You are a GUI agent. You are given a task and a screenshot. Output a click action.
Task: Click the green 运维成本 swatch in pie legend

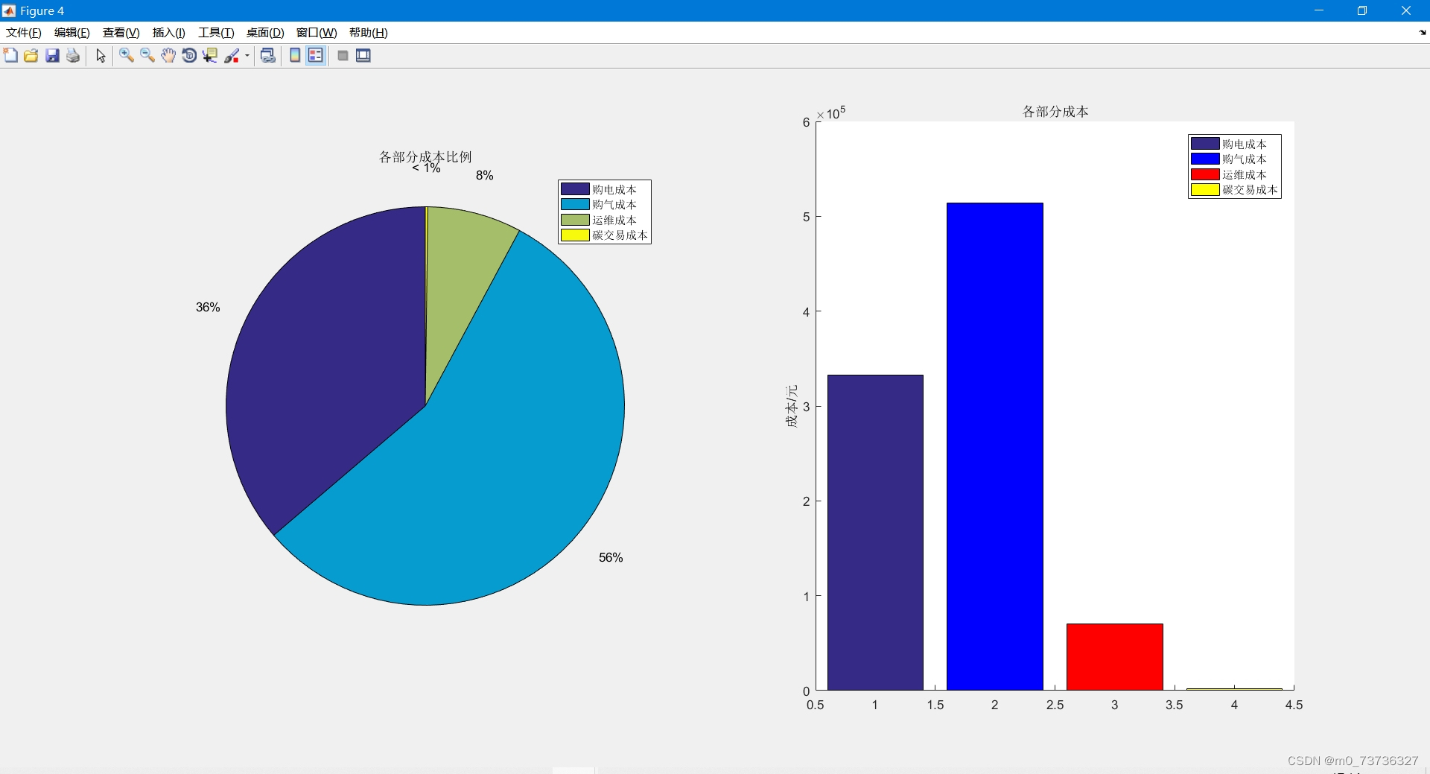pyautogui.click(x=575, y=220)
